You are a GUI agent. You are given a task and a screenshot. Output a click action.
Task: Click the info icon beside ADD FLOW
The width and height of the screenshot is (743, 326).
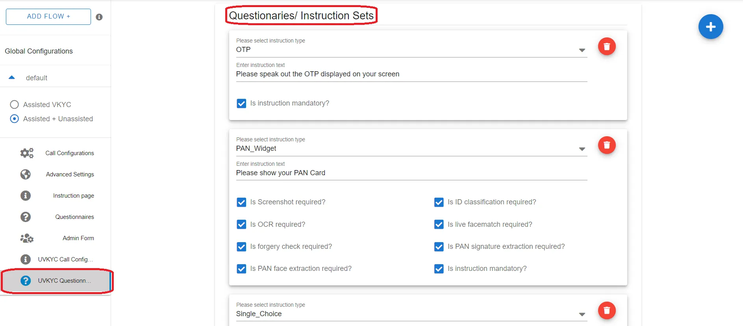tap(99, 17)
